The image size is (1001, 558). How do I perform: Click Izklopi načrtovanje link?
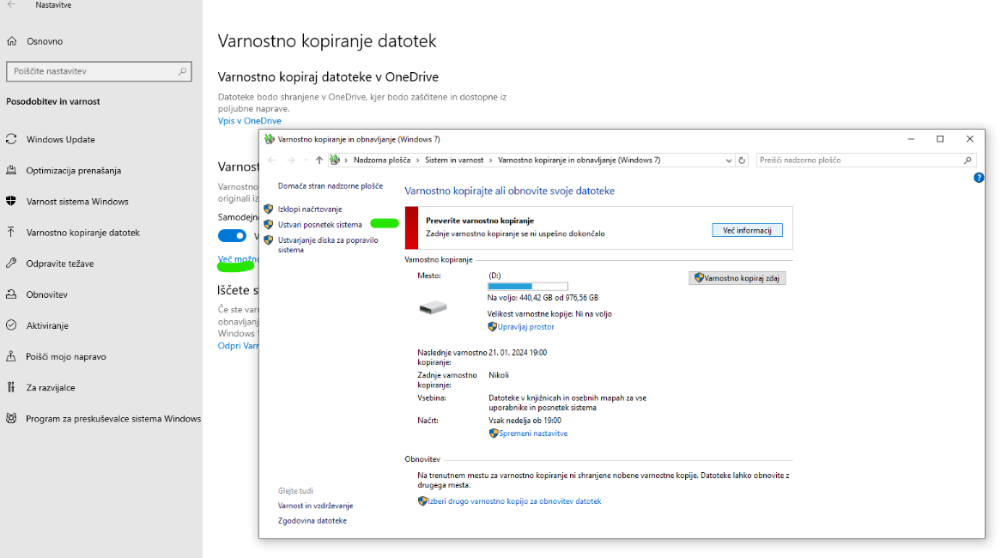tap(310, 209)
